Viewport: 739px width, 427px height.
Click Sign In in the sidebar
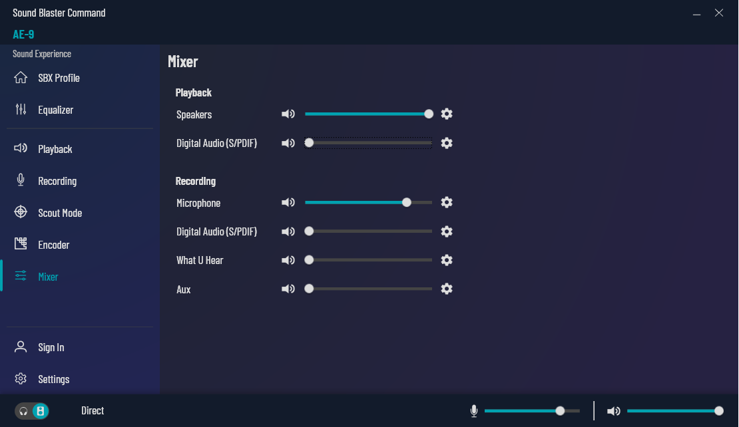click(51, 347)
